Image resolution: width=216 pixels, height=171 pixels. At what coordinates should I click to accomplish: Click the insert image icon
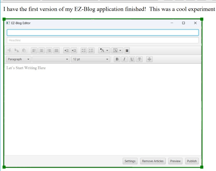[x=127, y=51]
